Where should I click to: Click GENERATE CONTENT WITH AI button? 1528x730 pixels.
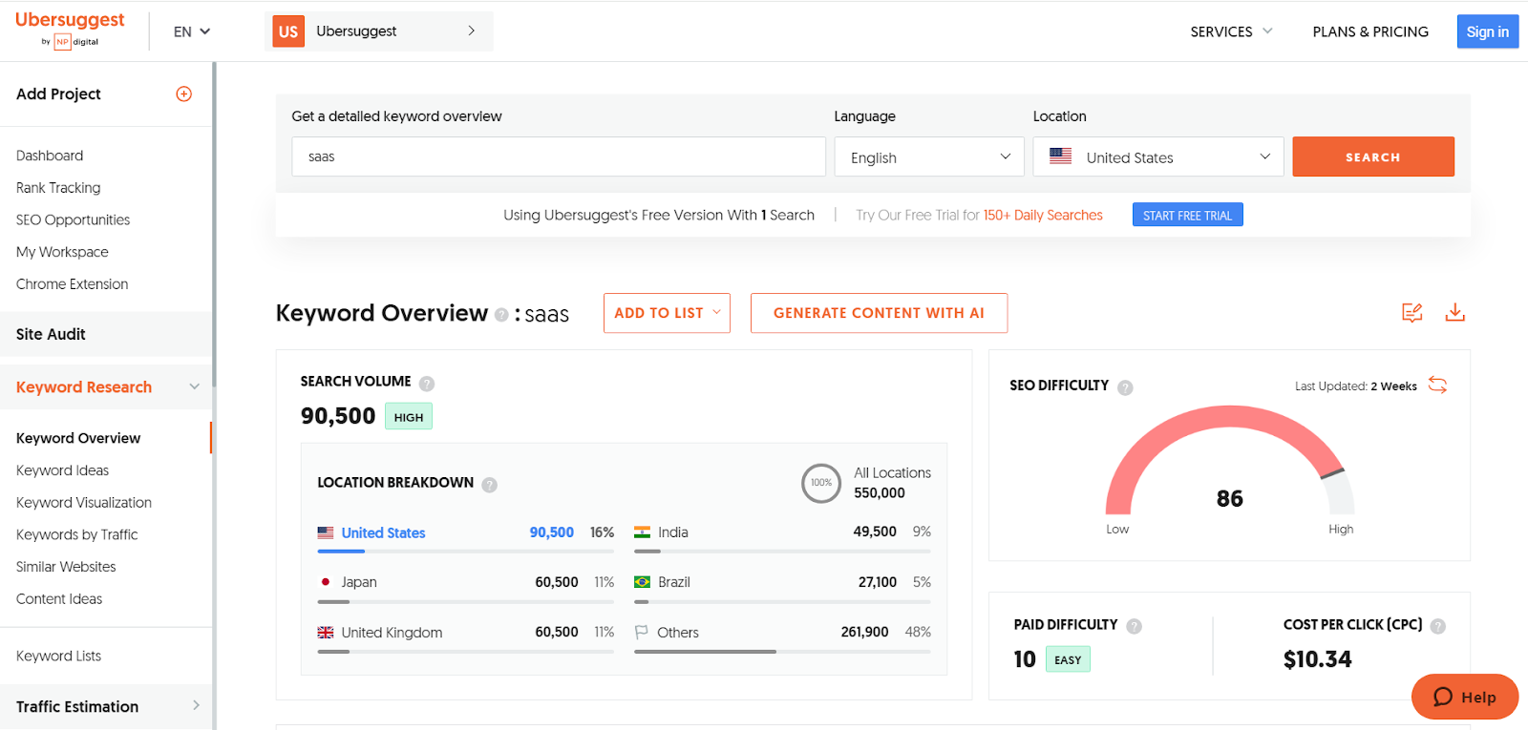click(x=879, y=313)
